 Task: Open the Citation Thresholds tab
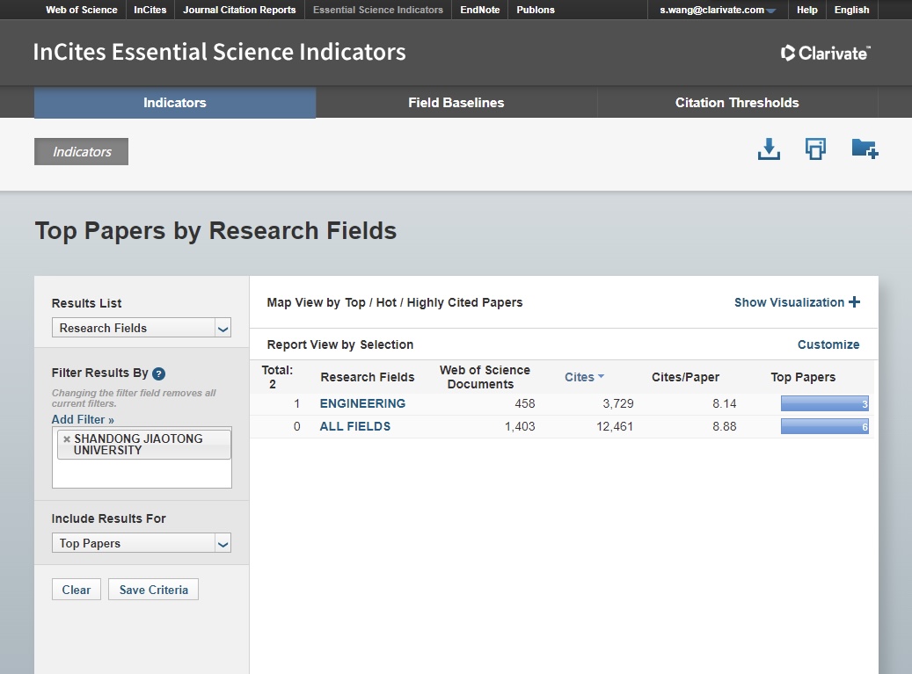[x=737, y=103]
